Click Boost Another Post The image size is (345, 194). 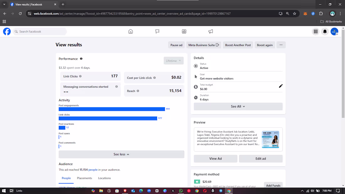click(x=238, y=45)
